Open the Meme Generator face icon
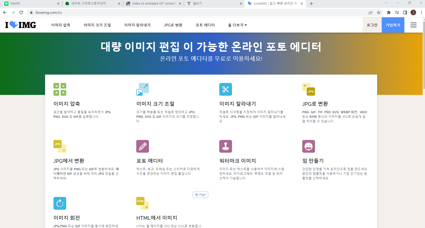The height and width of the screenshot is (228, 425). point(309,146)
